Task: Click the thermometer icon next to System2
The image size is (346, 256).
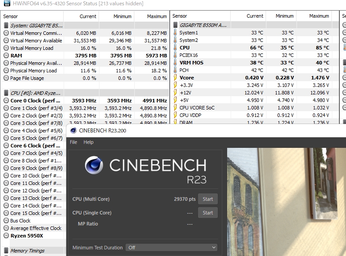Action: click(x=175, y=40)
